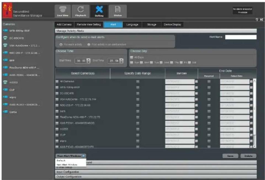Choose Default from alert window list
Image resolution: width=265 pixels, height=180 pixels.
tap(71, 160)
